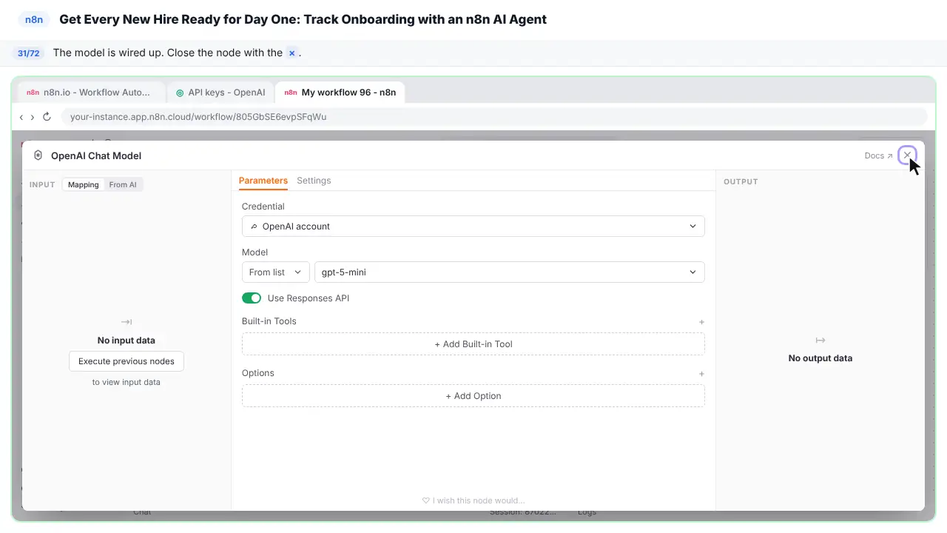Open the 'I wish this node would...' link

pyautogui.click(x=473, y=500)
